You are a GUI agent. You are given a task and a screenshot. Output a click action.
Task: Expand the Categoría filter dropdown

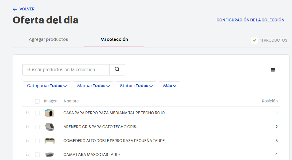point(47,86)
